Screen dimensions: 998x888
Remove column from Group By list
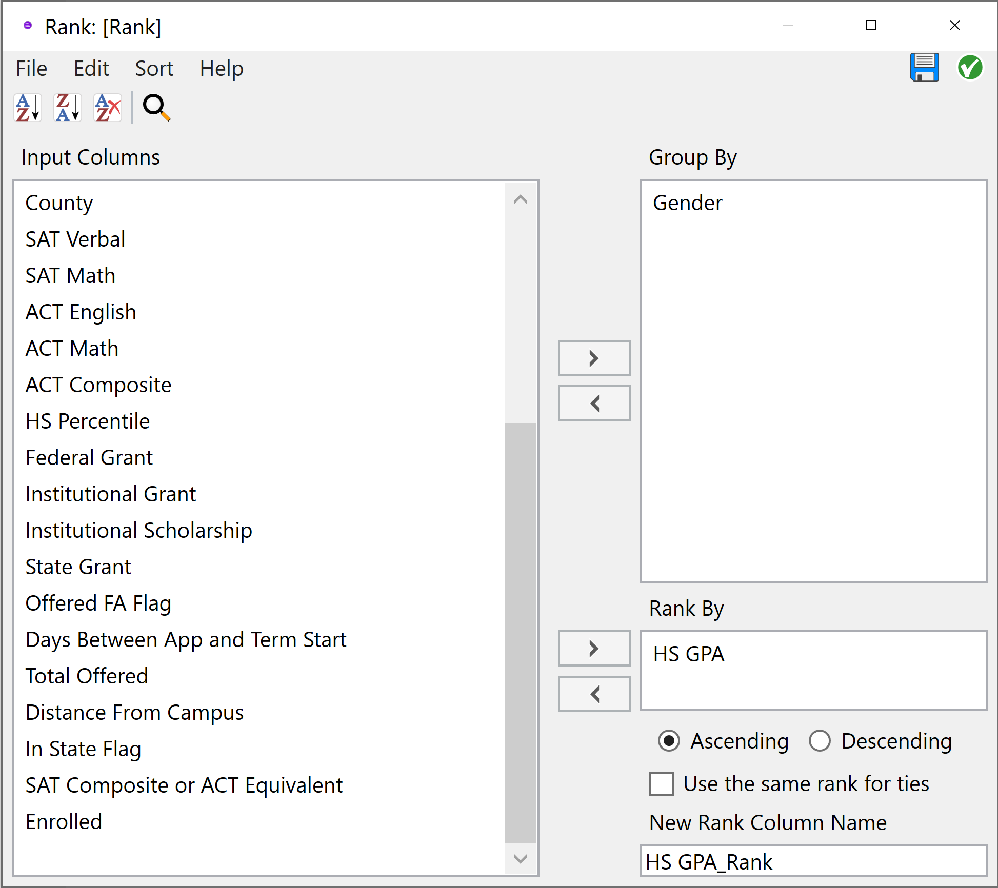pos(594,403)
